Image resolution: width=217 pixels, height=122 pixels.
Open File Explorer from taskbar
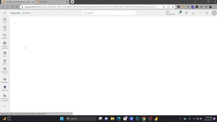pyautogui.click(x=113, y=119)
